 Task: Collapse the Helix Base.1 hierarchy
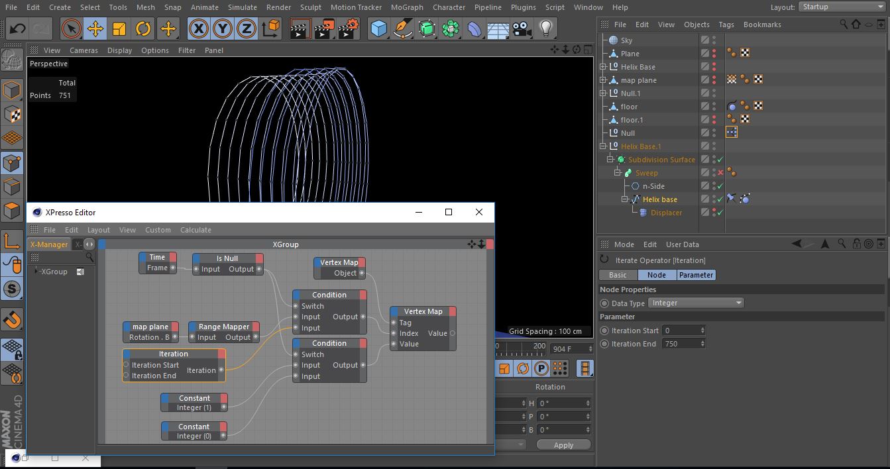603,146
